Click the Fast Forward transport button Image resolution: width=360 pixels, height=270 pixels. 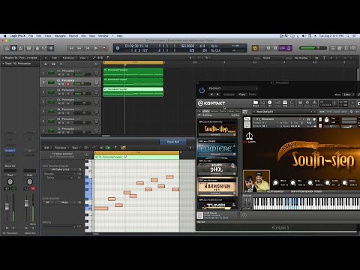(79, 48)
